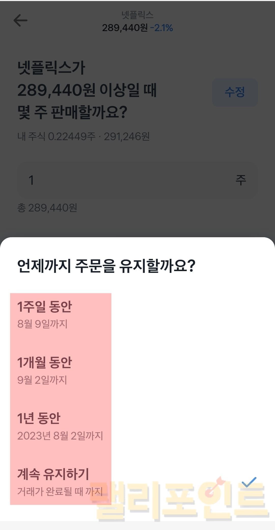275x530 pixels.
Task: Tap the 언제까지 주문을 유지할까요? heading
Action: (106, 266)
